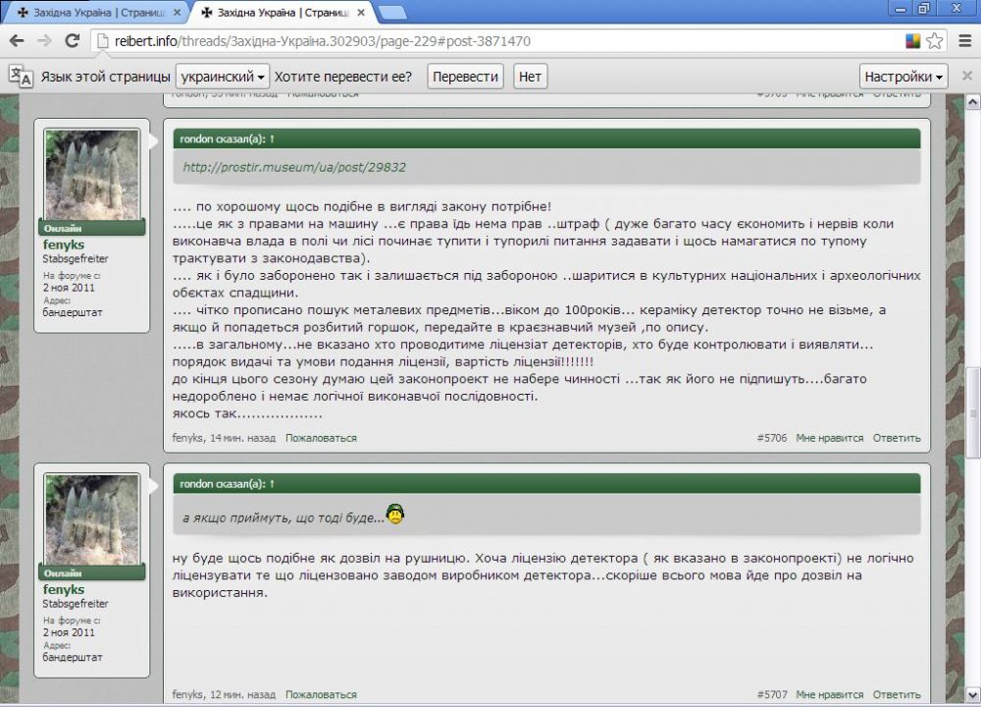This screenshot has width=981, height=707.
Task: Click 'Пожаловаться' on post #5706
Action: pos(321,438)
